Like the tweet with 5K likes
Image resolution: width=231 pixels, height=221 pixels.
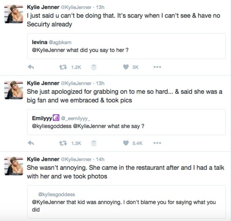pyautogui.click(x=126, y=67)
